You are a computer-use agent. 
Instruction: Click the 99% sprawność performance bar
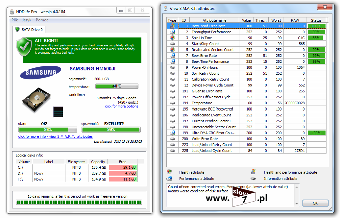pyautogui.click(x=111, y=130)
